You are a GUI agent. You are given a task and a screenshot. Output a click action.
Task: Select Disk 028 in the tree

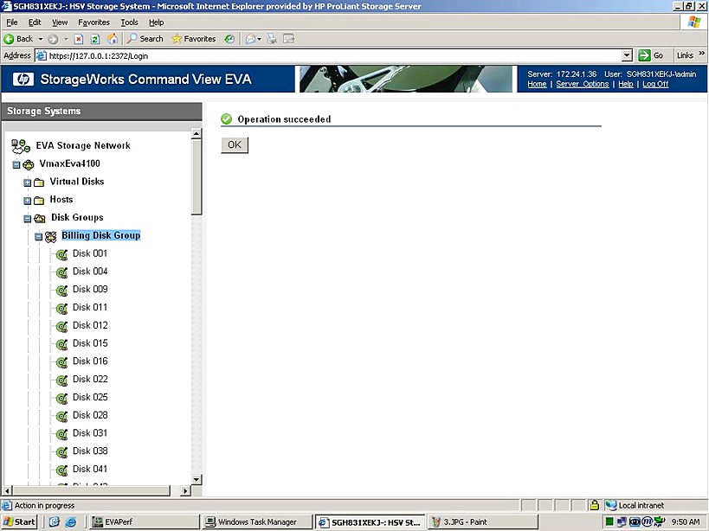tap(90, 415)
